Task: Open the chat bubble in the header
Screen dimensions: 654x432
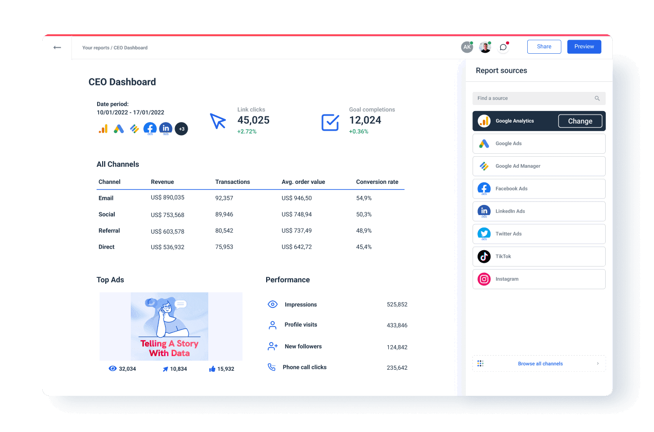Action: (x=503, y=47)
